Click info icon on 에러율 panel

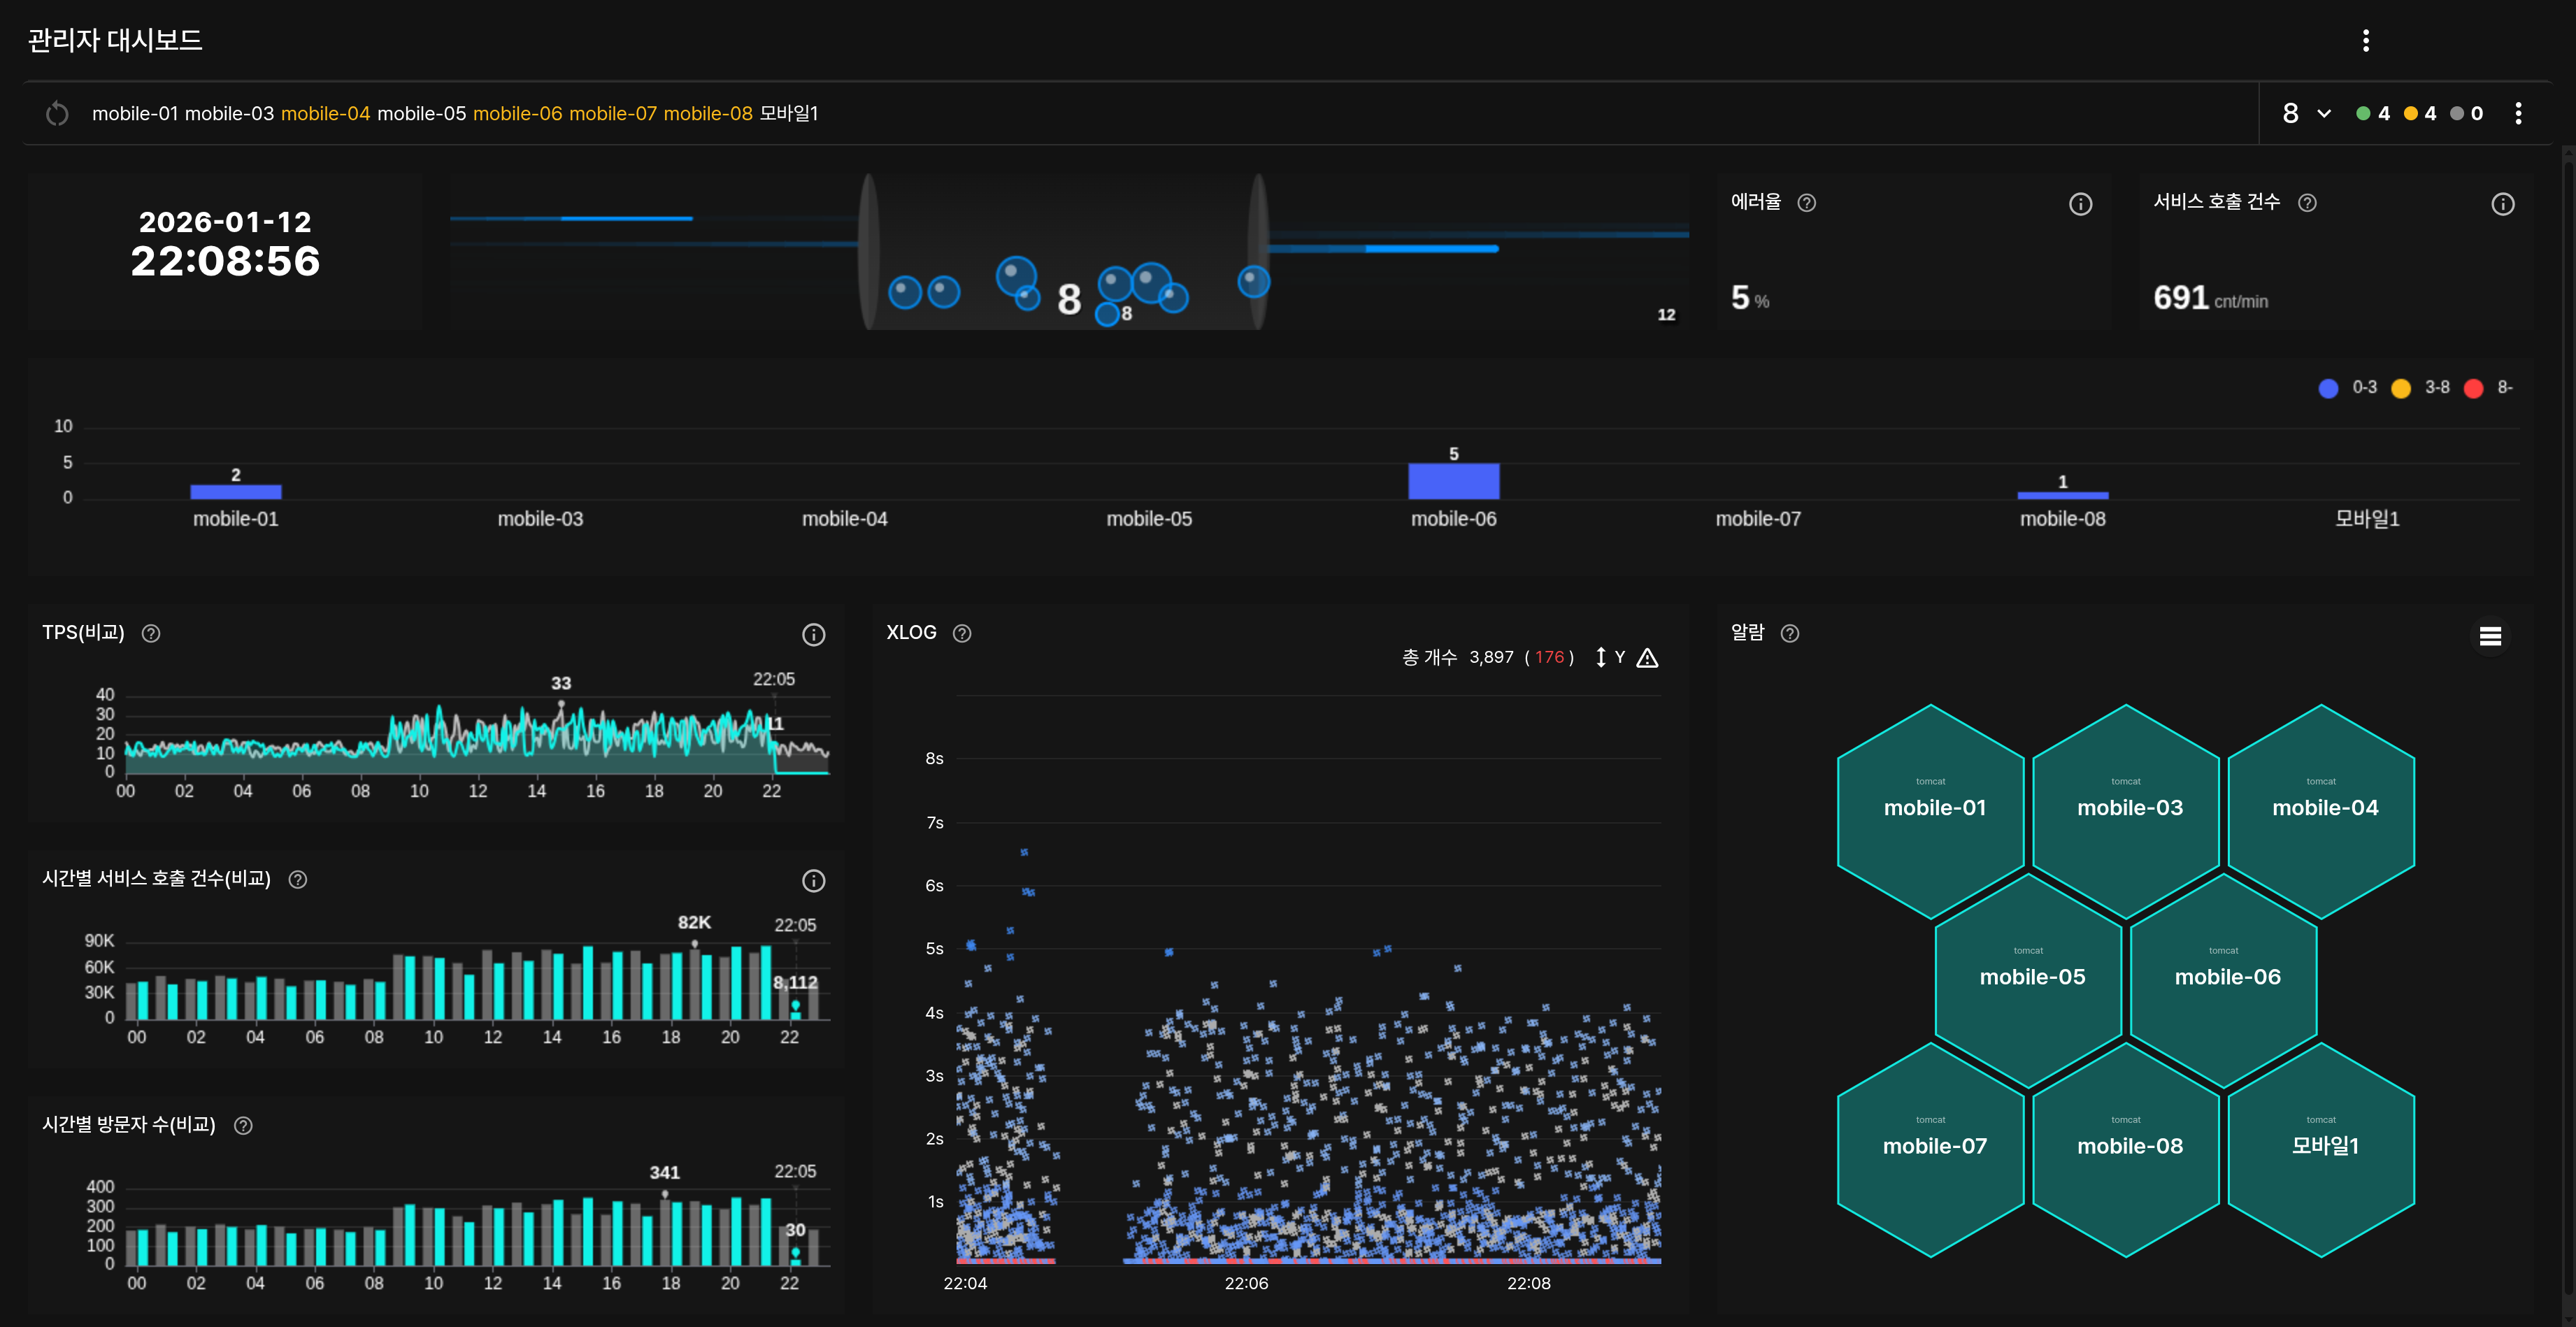[2080, 204]
